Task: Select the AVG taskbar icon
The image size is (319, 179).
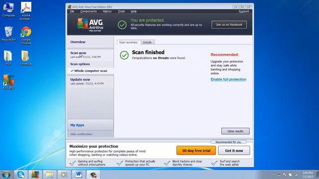Action: click(35, 175)
